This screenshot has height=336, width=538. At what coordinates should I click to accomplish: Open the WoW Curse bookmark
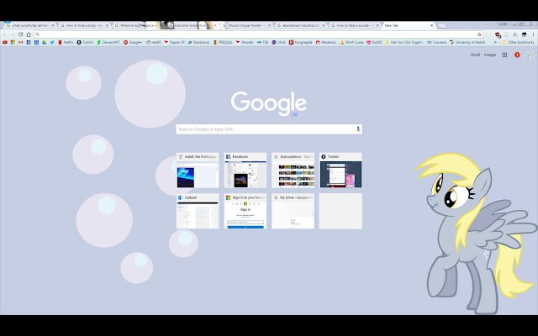[351, 43]
